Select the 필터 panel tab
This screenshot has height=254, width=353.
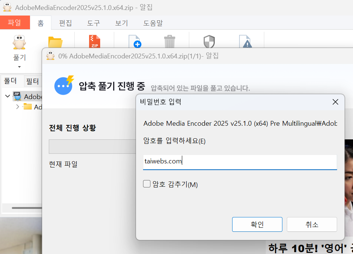tap(33, 81)
